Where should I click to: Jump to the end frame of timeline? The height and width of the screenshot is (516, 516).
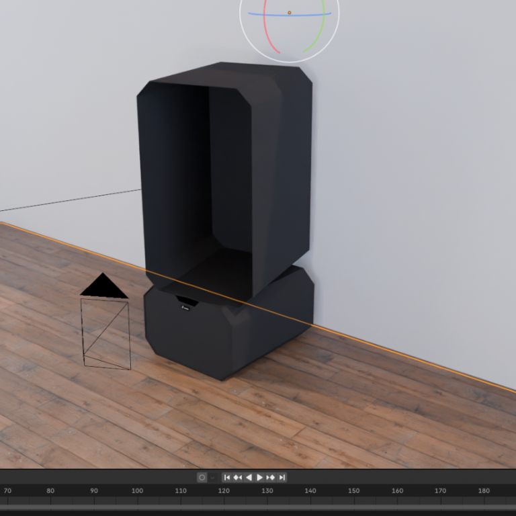[282, 477]
